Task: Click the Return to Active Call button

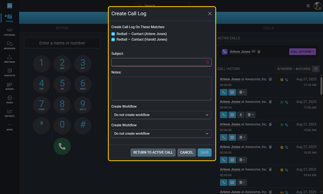Action: click(153, 152)
